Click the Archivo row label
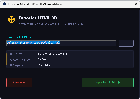The width and height of the screenshot is (140, 99). [x=18, y=54]
